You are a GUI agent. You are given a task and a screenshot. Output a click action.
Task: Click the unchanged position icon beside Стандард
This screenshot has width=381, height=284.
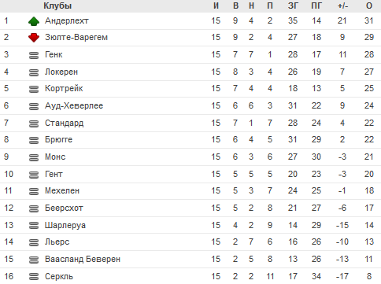34,124
